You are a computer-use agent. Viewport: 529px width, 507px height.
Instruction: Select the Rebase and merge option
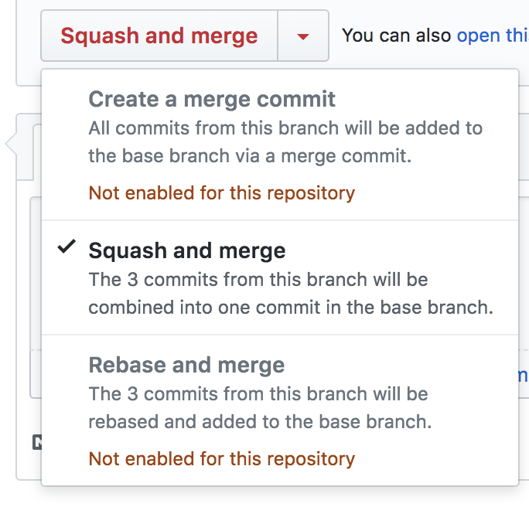tap(280, 410)
